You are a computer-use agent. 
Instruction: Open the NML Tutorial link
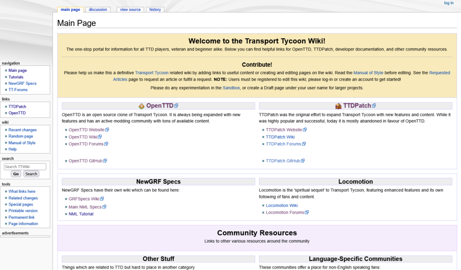coord(81,214)
